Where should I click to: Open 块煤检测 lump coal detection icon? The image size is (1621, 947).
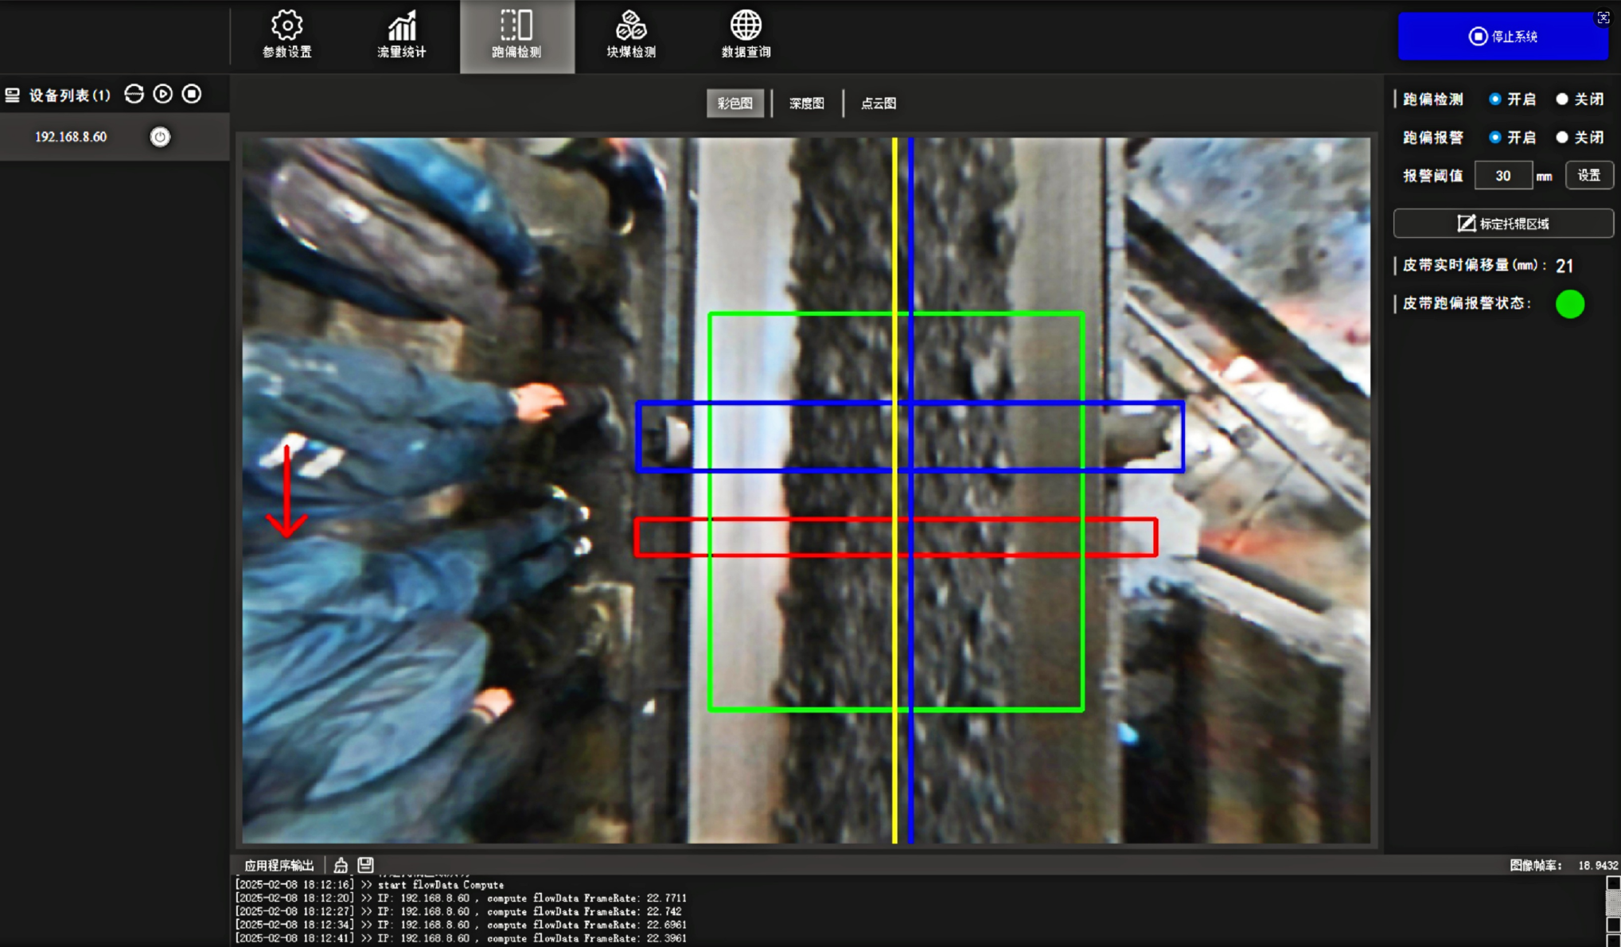point(630,35)
